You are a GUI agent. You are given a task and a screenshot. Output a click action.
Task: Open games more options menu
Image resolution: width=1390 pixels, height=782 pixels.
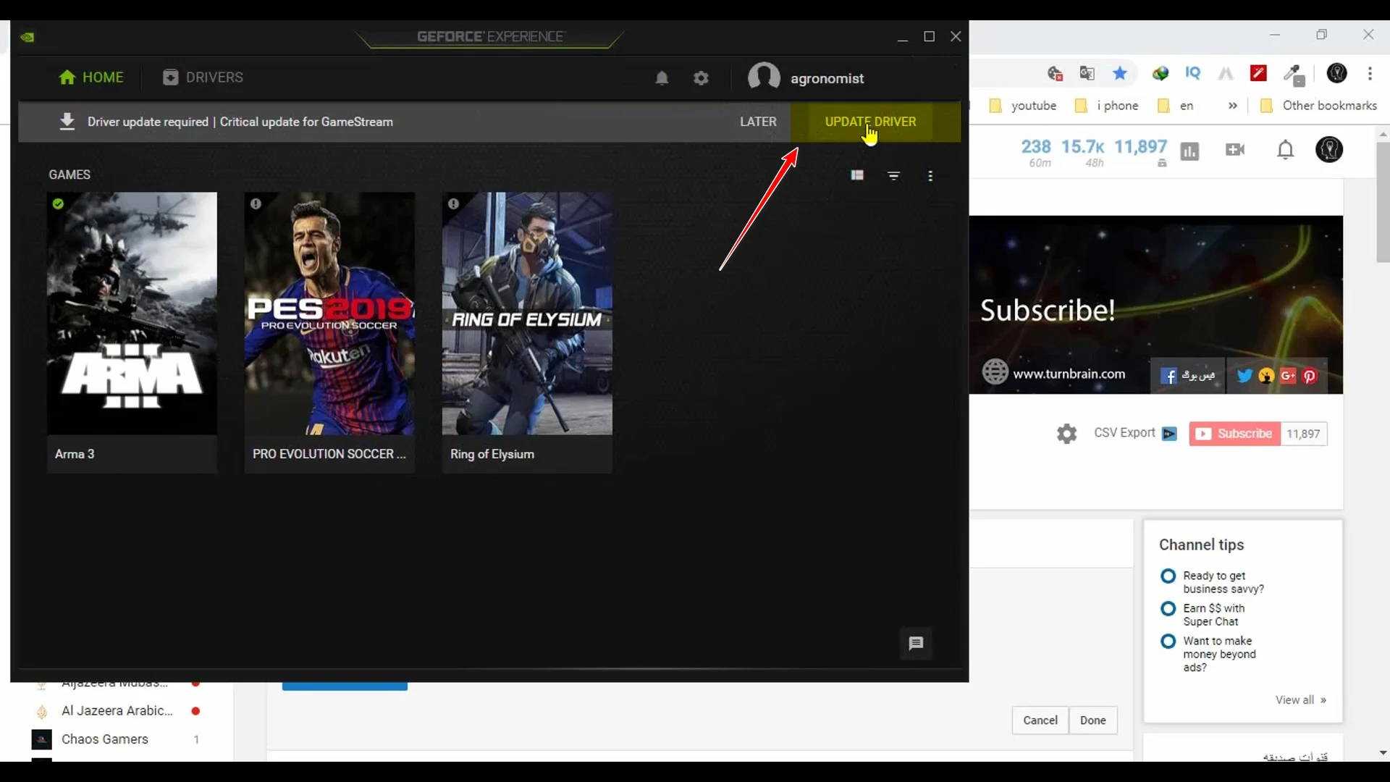coord(930,175)
